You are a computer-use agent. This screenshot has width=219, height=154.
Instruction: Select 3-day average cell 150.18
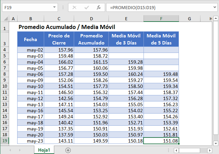[126, 141]
